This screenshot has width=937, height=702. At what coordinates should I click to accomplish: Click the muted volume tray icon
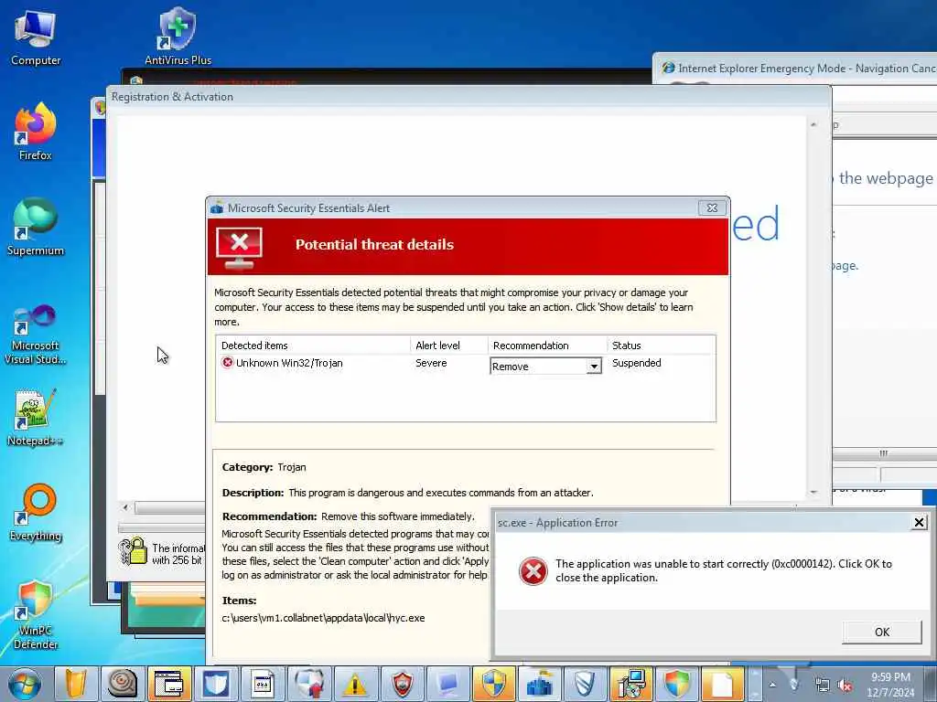[845, 686]
